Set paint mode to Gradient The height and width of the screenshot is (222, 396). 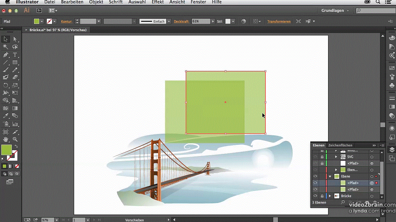tap(11, 166)
